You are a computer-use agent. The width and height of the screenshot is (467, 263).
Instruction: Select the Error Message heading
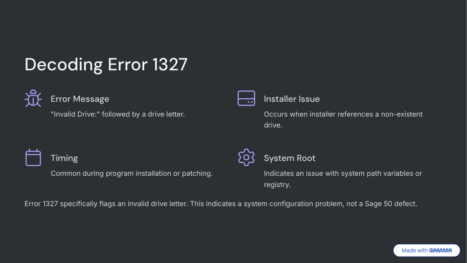80,99
